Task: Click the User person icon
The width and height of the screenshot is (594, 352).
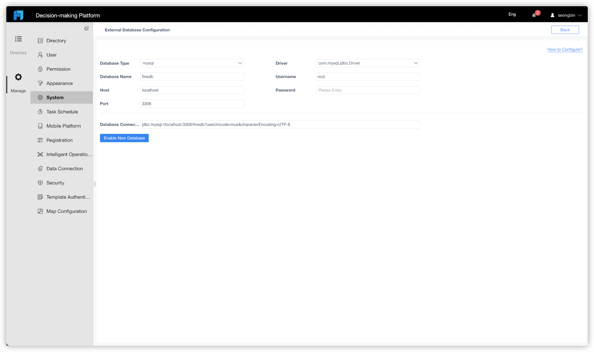Action: [x=40, y=55]
